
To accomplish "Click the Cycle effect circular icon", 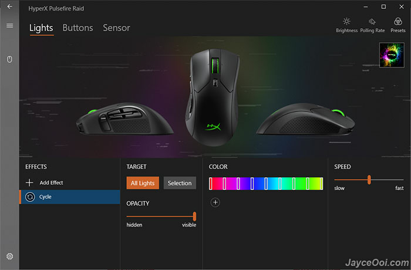I will tap(30, 197).
